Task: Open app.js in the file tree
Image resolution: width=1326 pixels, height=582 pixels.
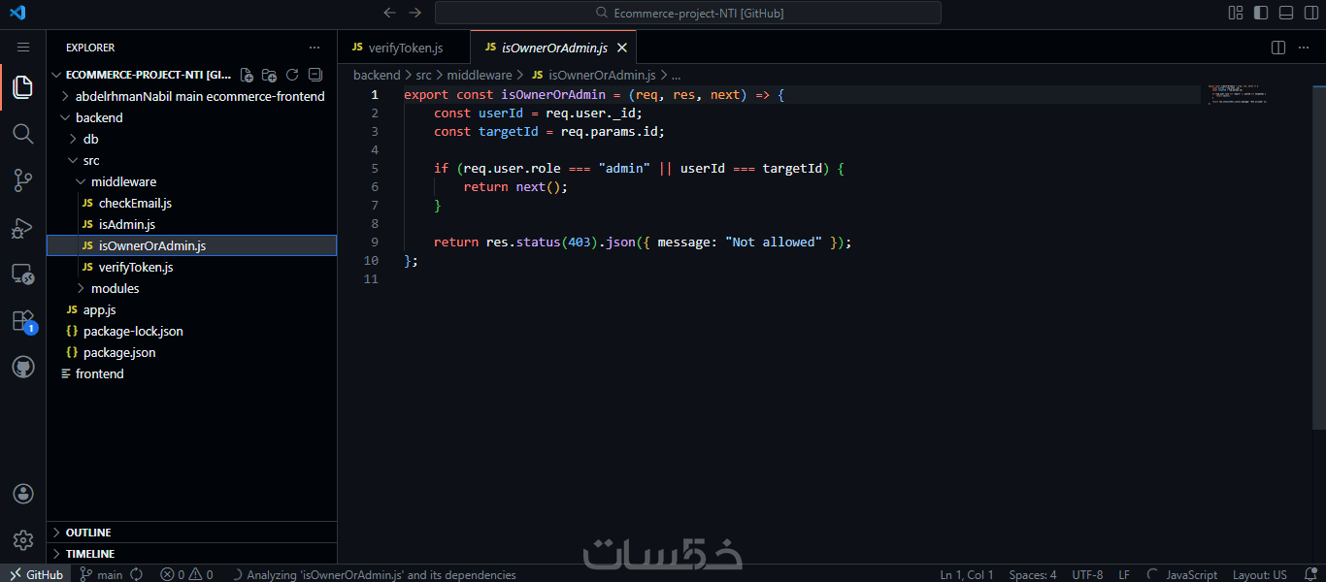Action: coord(191,309)
